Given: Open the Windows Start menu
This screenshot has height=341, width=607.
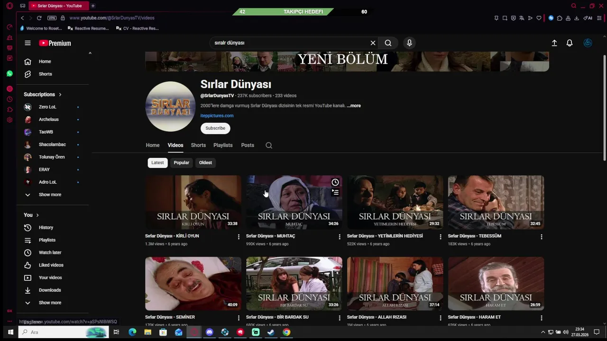Looking at the screenshot, I should 10,332.
